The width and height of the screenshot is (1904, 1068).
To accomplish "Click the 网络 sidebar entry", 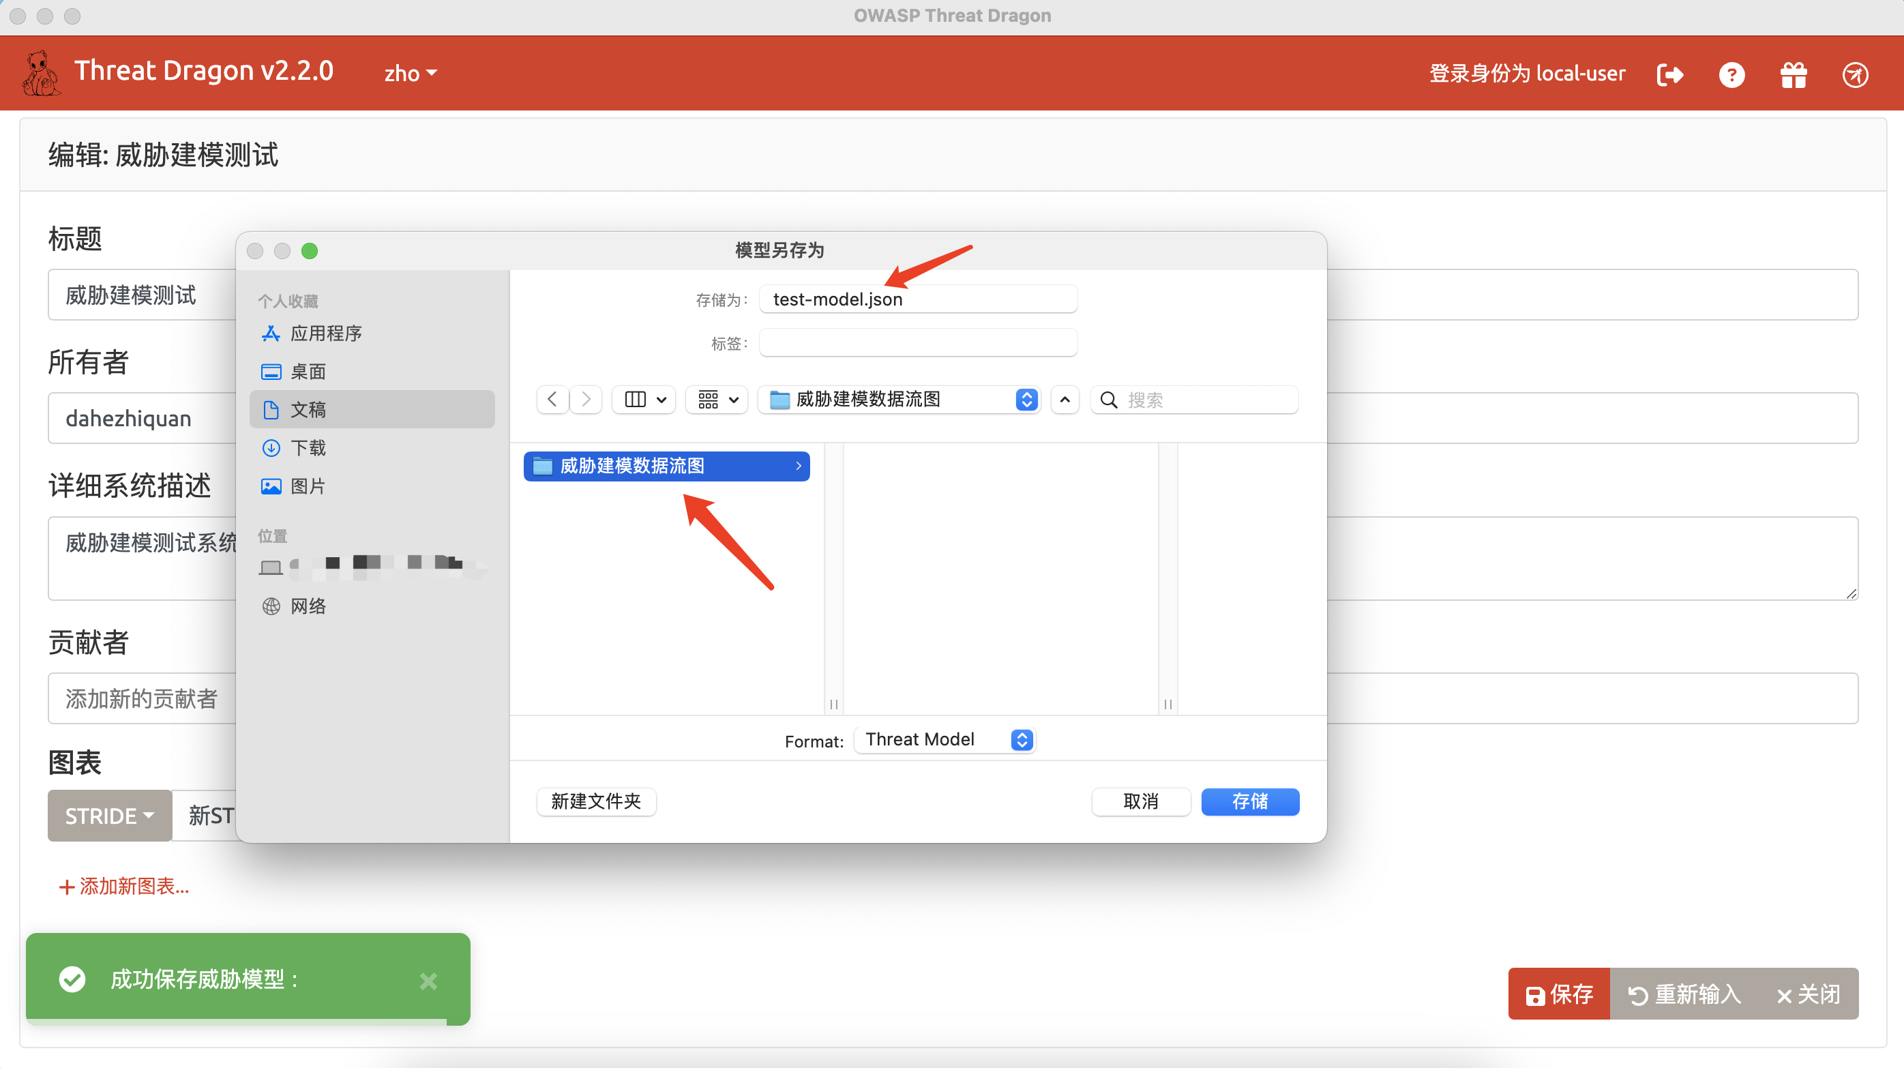I will 308,606.
